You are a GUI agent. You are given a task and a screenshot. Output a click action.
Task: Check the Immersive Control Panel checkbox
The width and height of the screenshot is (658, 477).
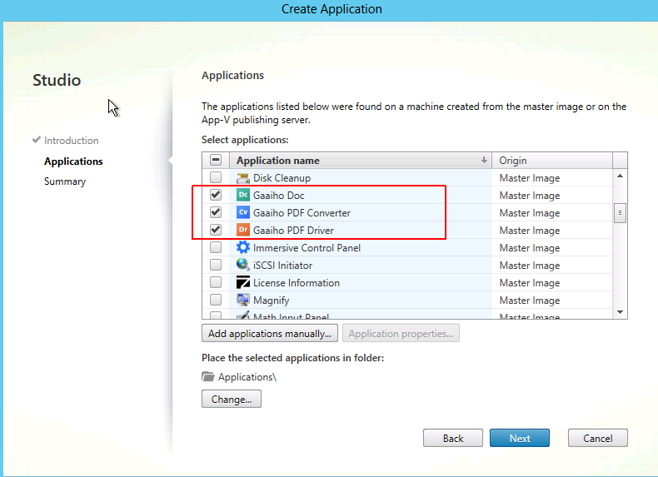point(216,247)
